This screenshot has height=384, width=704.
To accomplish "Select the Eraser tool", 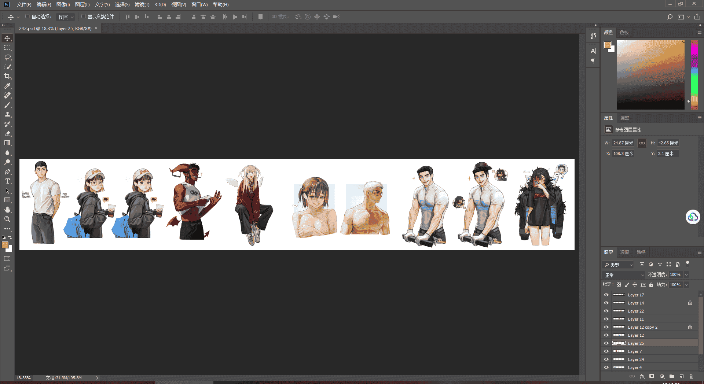I will coord(7,133).
